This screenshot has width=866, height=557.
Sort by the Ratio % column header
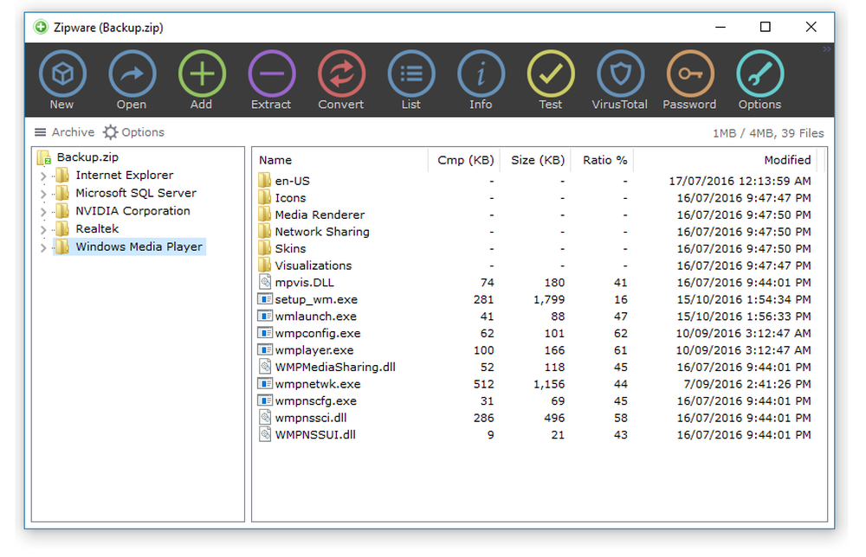click(x=602, y=161)
